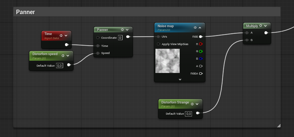The height and width of the screenshot is (137, 294).
Task: Click the preview icon on Panner node
Action: [122, 29]
